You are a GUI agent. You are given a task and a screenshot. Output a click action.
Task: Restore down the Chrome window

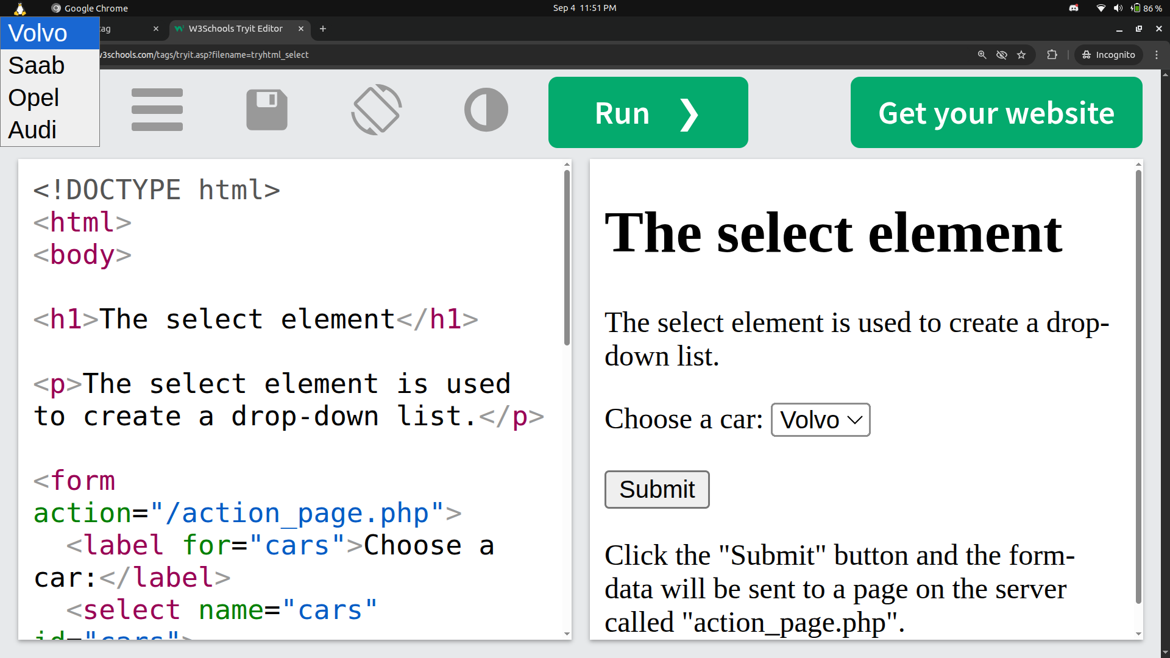pos(1138,29)
